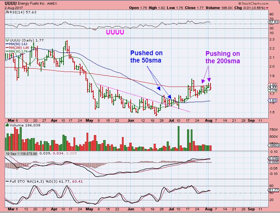280x213 pixels.
Task: Click the red 1.80 MA(200) tag on the price axis
Action: click(x=273, y=85)
